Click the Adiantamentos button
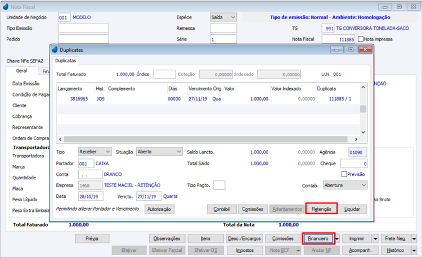422x258 pixels. pos(287,209)
